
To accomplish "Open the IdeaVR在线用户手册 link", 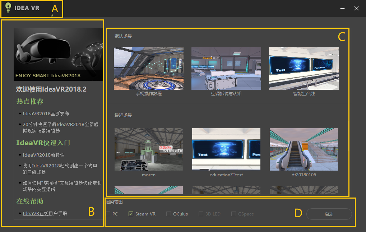I will click(x=45, y=214).
